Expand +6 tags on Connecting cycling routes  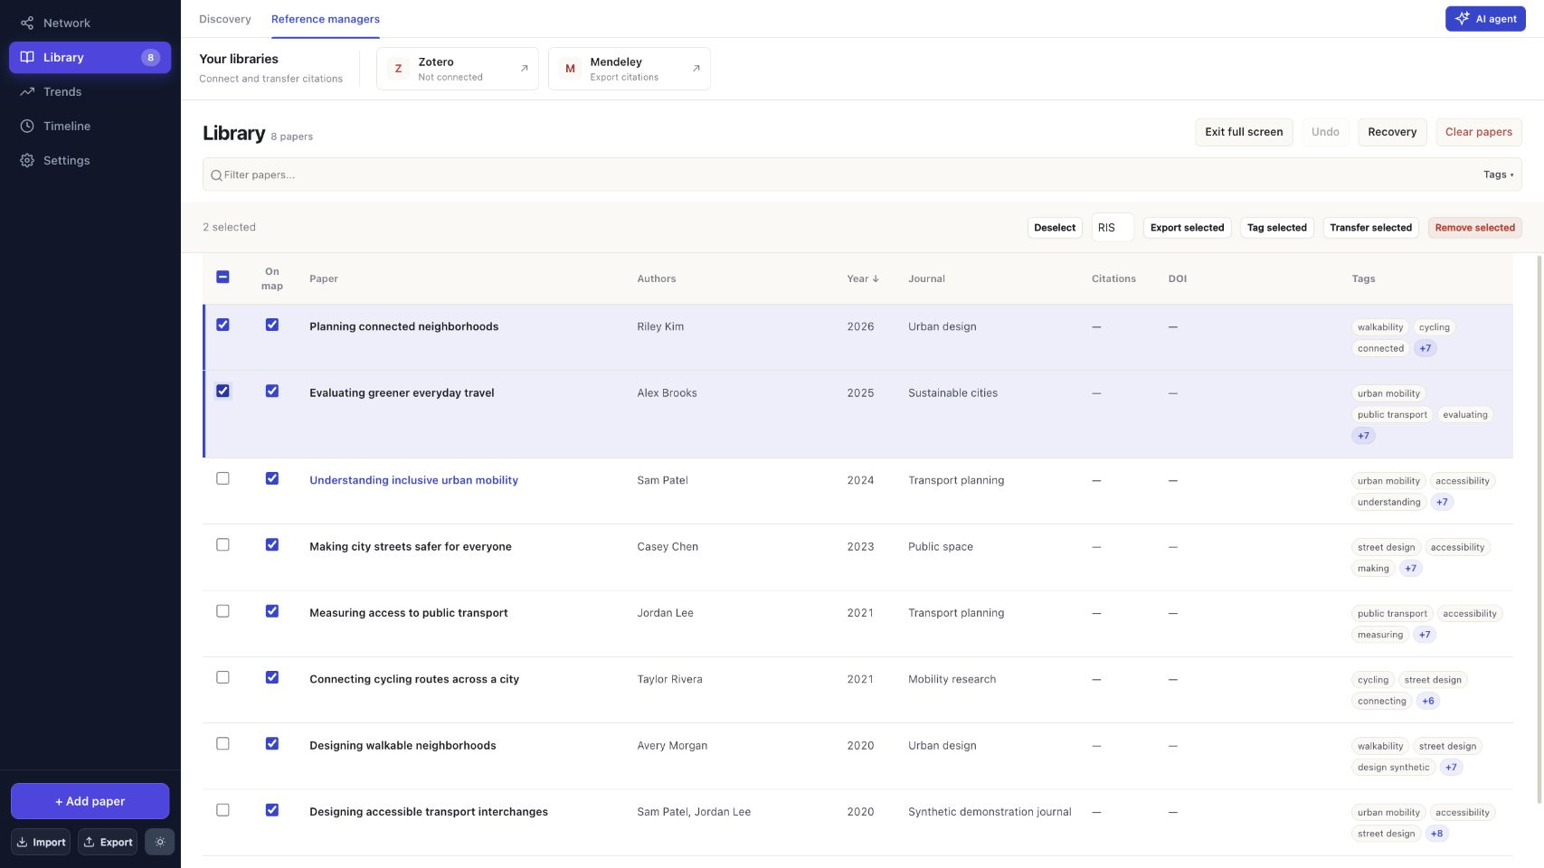click(x=1428, y=701)
